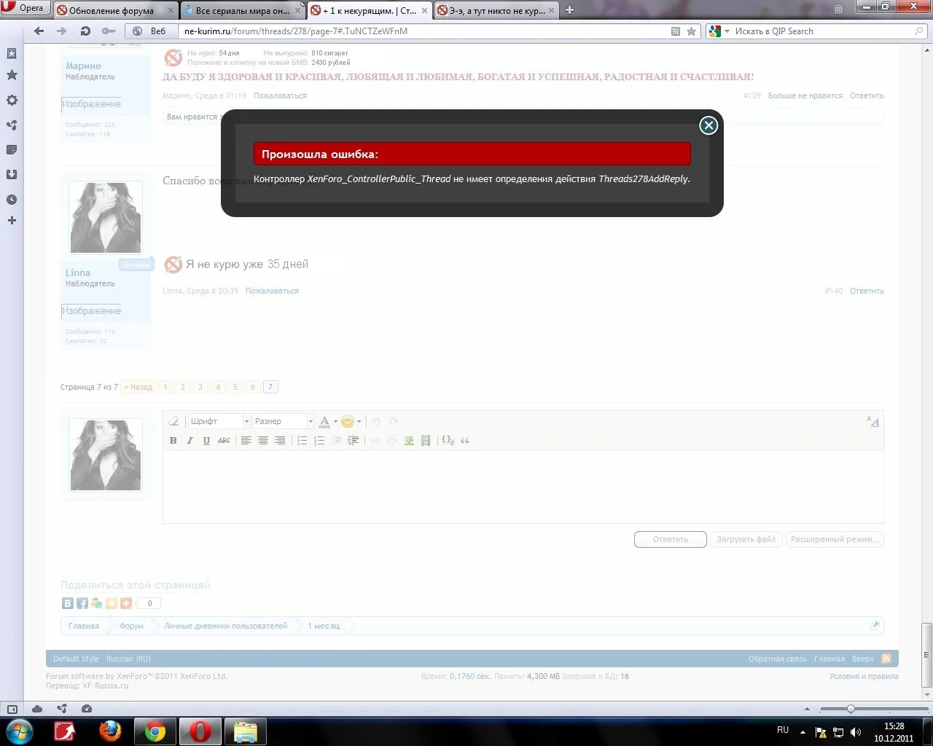Align text left in the reply editor
Viewport: 933px width, 746px height.
point(246,440)
